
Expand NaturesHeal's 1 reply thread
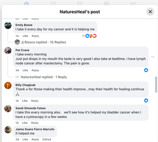44,77
